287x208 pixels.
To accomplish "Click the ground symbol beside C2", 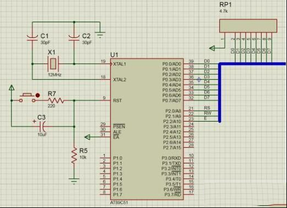I will pyautogui.click(x=100, y=35).
